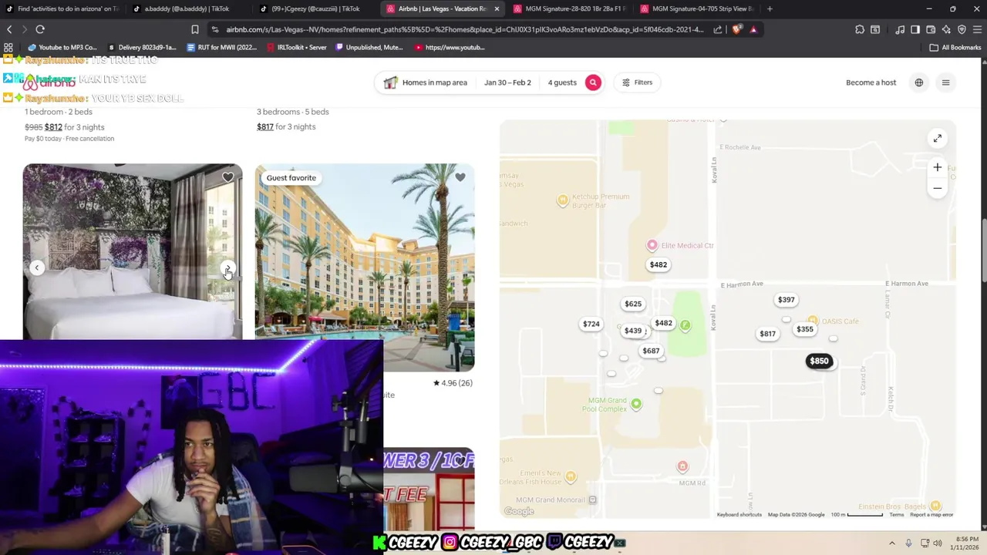
Task: Open the Leo AI sparkle icon
Action: pyautogui.click(x=946, y=29)
